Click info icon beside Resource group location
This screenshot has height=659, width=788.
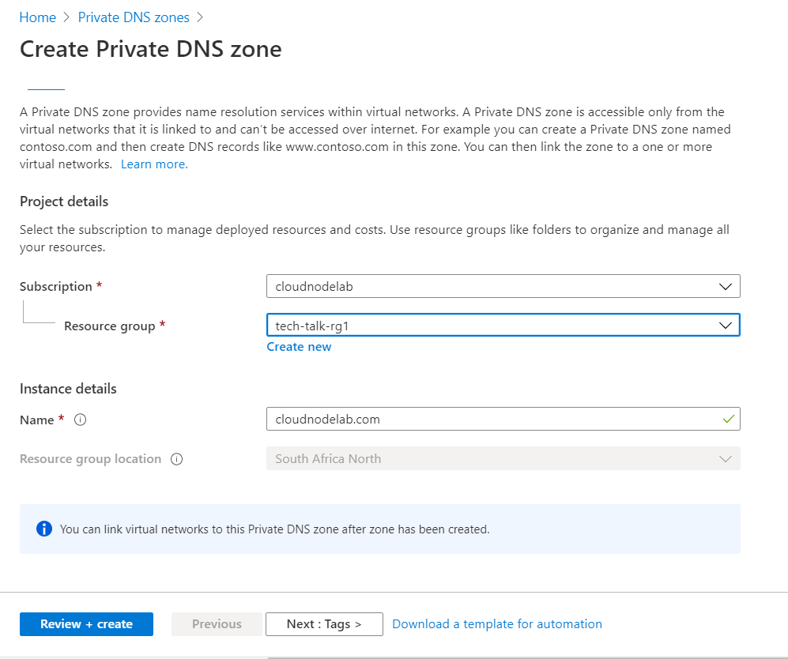click(x=176, y=459)
